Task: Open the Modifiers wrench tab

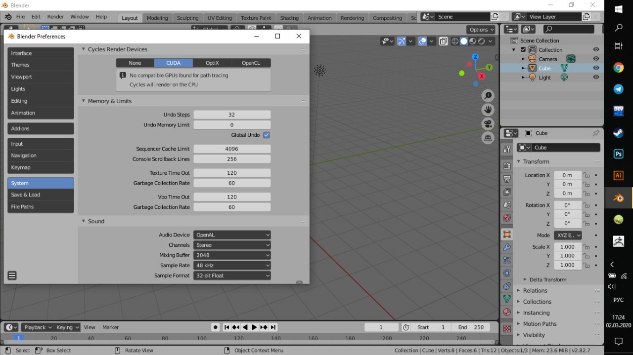Action: [507, 247]
